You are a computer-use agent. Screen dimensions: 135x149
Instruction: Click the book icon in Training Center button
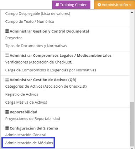click(x=57, y=5)
